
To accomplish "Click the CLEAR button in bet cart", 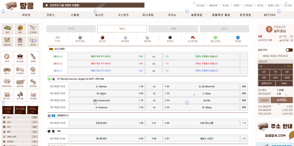I will pyautogui.click(x=264, y=100).
